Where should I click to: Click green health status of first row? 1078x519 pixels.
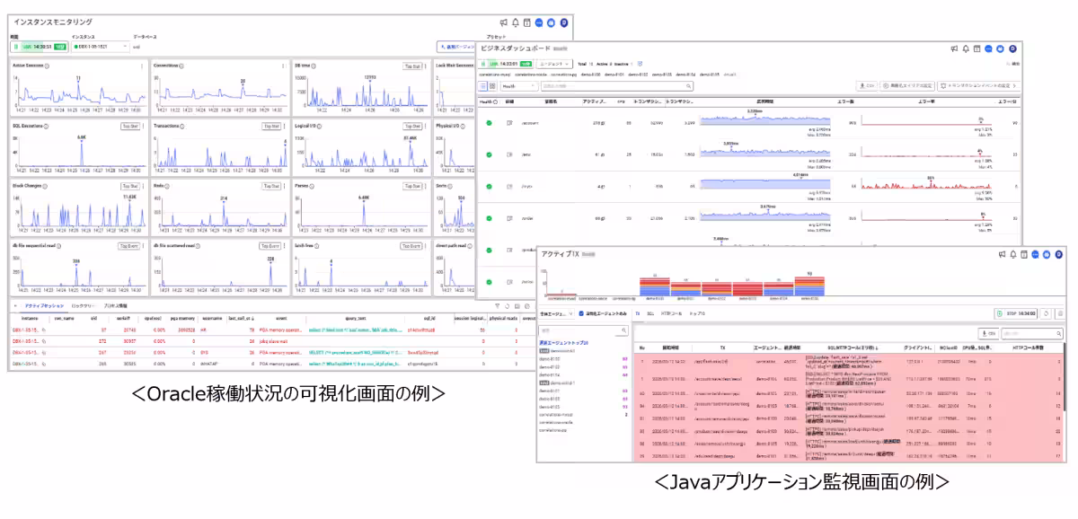[x=490, y=122]
